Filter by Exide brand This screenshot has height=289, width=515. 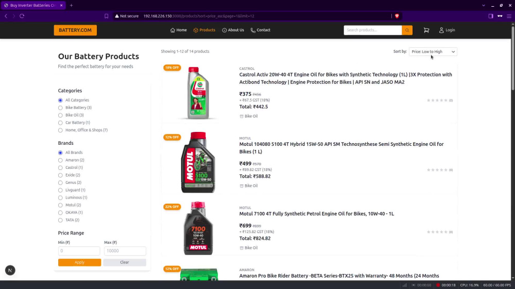[x=60, y=175]
